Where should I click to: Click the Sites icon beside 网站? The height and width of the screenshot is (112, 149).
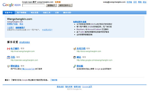tap(74, 57)
